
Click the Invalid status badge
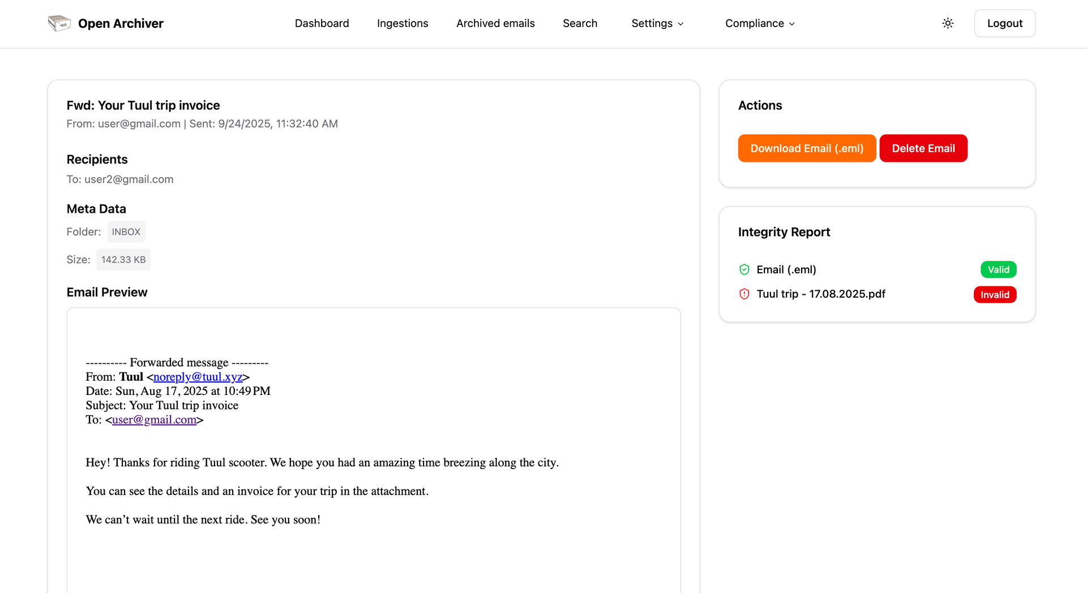coord(995,295)
